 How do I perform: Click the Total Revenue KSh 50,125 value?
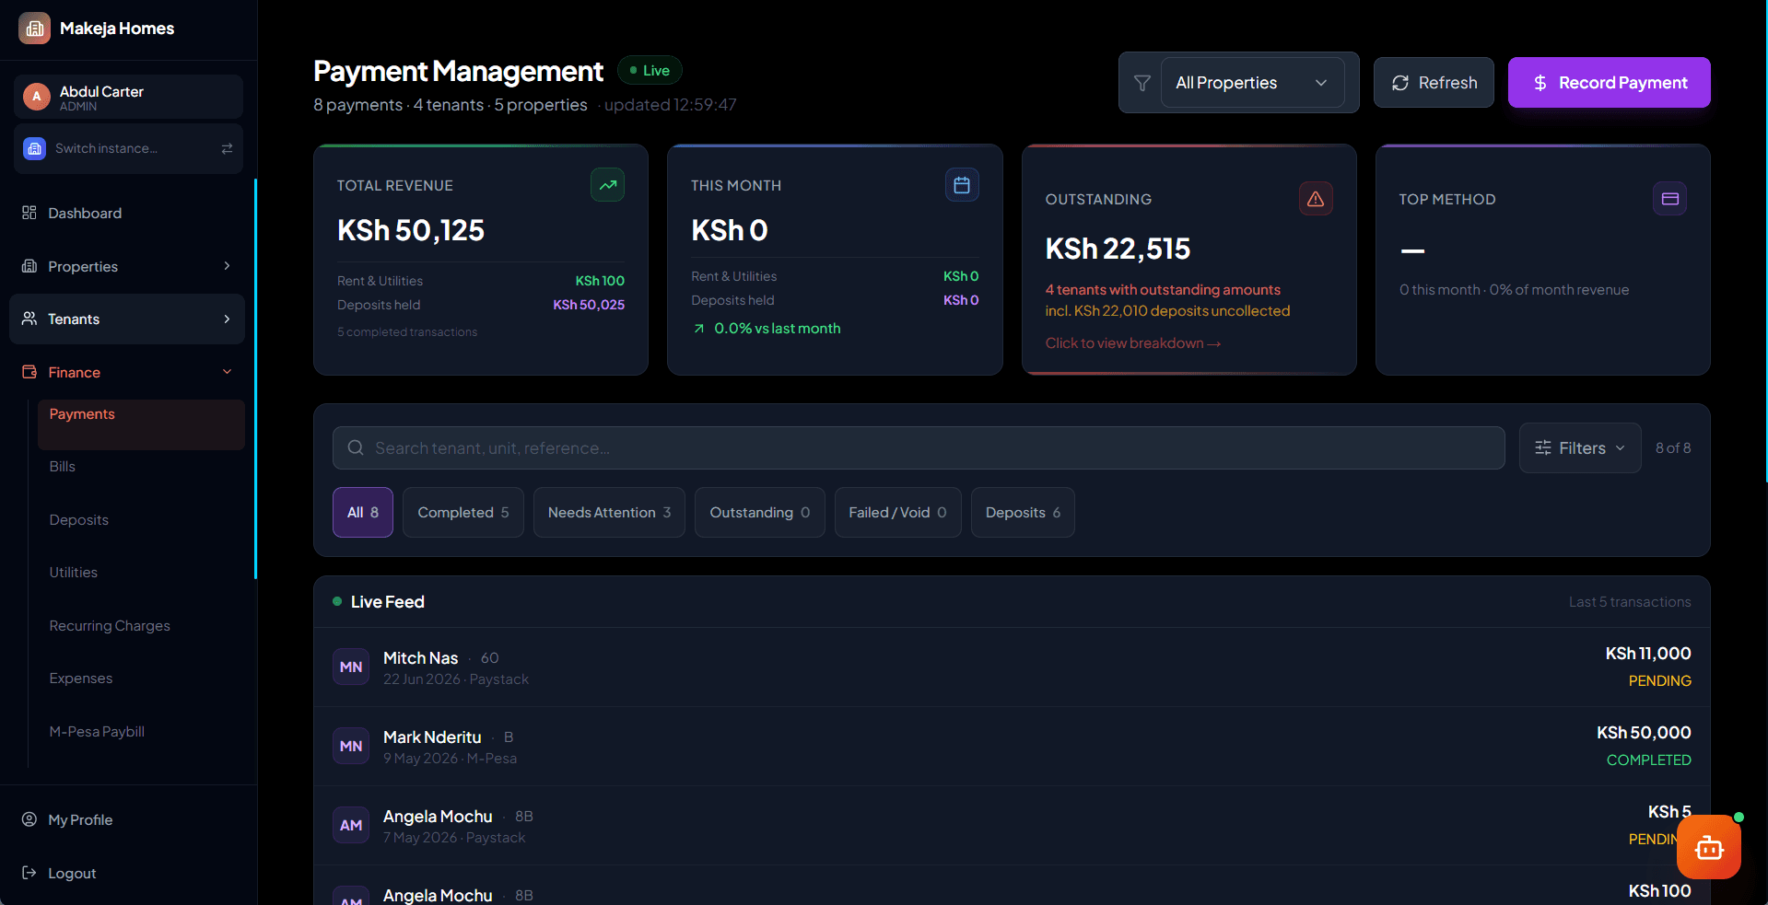pyautogui.click(x=411, y=230)
